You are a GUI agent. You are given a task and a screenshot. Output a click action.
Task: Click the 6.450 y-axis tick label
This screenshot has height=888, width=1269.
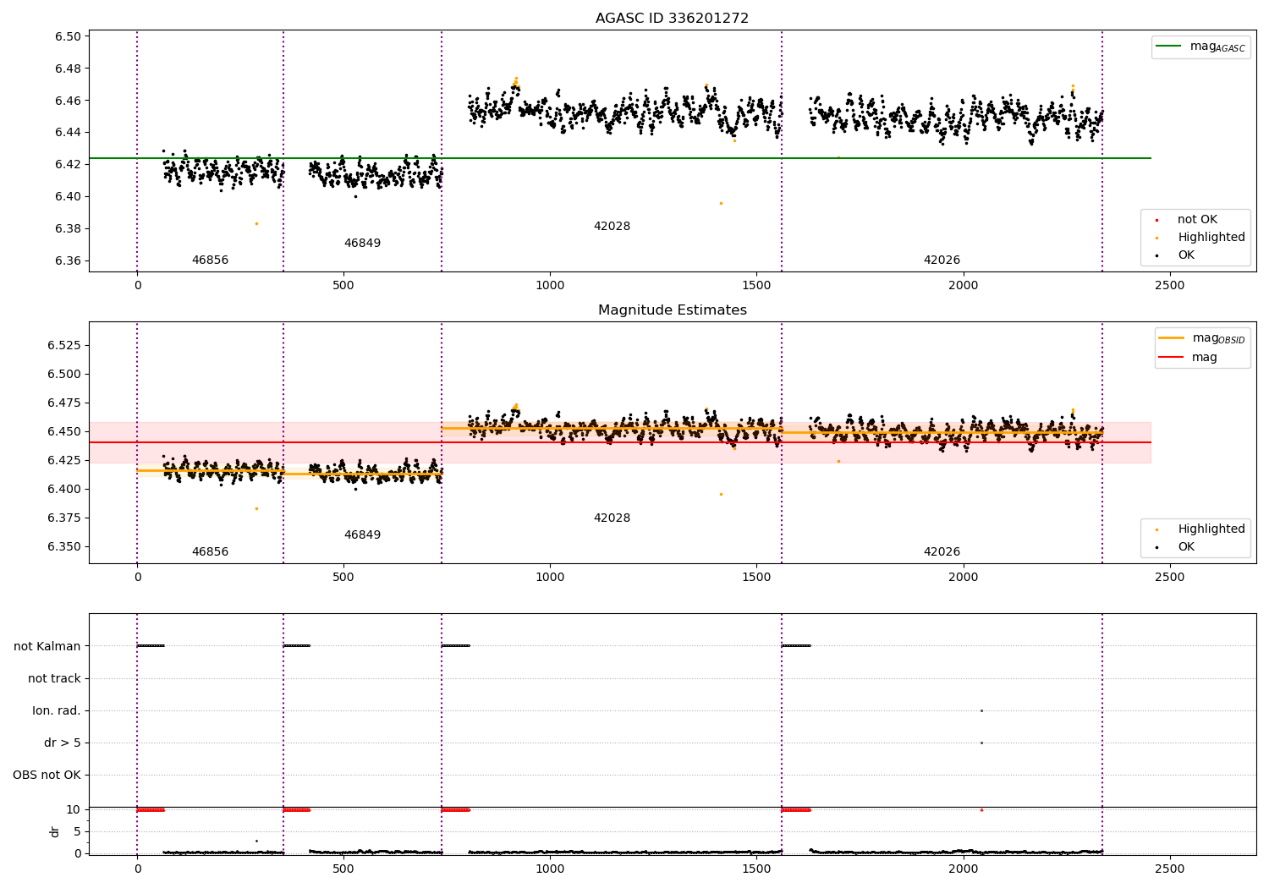click(64, 431)
